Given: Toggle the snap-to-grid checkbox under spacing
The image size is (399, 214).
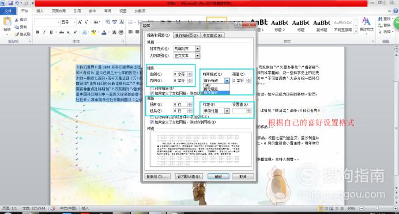Looking at the screenshot, I should pyautogui.click(x=152, y=122).
